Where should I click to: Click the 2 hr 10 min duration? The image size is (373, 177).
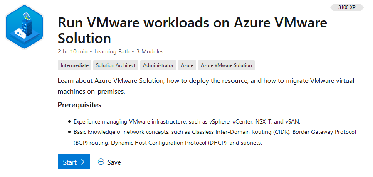pyautogui.click(x=73, y=51)
